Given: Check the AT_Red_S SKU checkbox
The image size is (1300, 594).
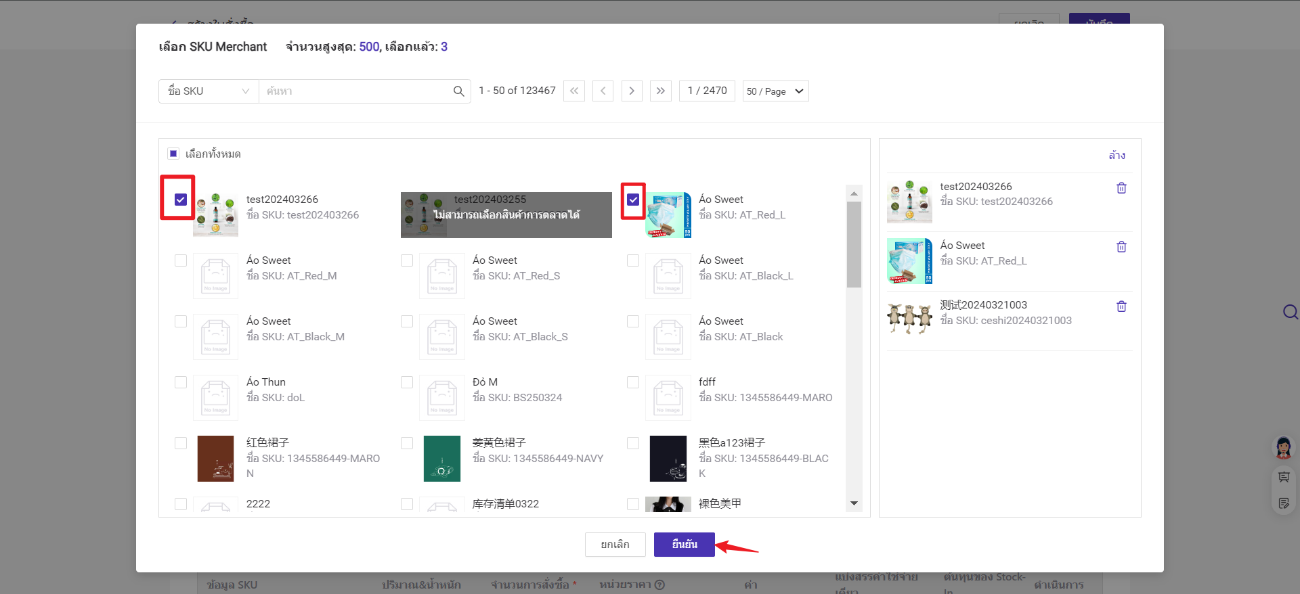Looking at the screenshot, I should (407, 260).
